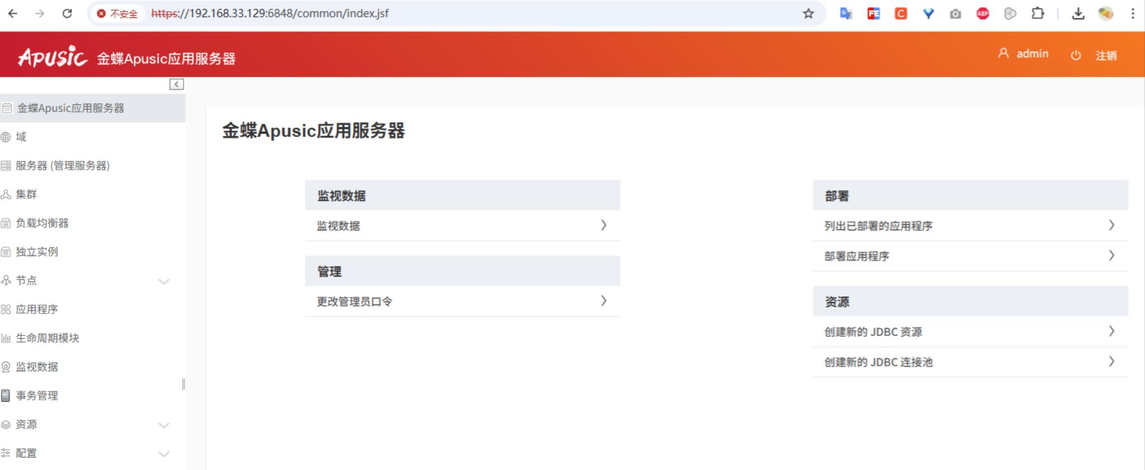The width and height of the screenshot is (1145, 470).
Task: Expand the 节点 tree node
Action: (163, 281)
